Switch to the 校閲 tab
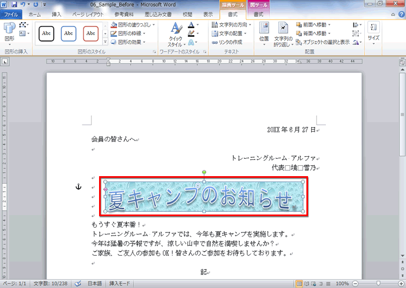 187,15
